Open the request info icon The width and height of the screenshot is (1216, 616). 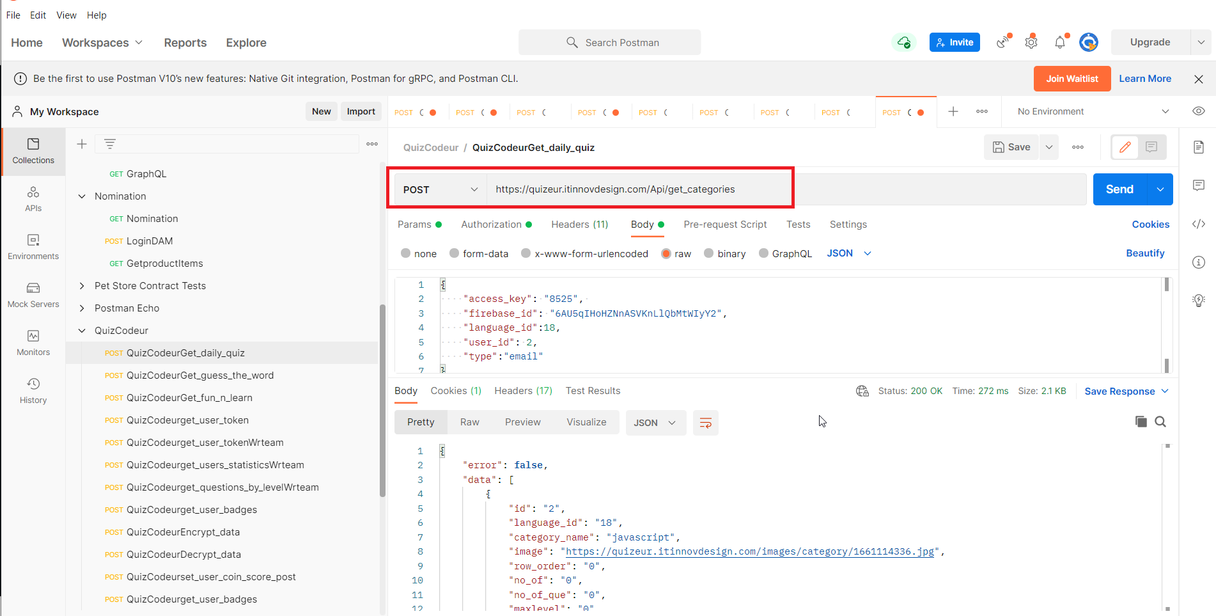tap(1199, 262)
